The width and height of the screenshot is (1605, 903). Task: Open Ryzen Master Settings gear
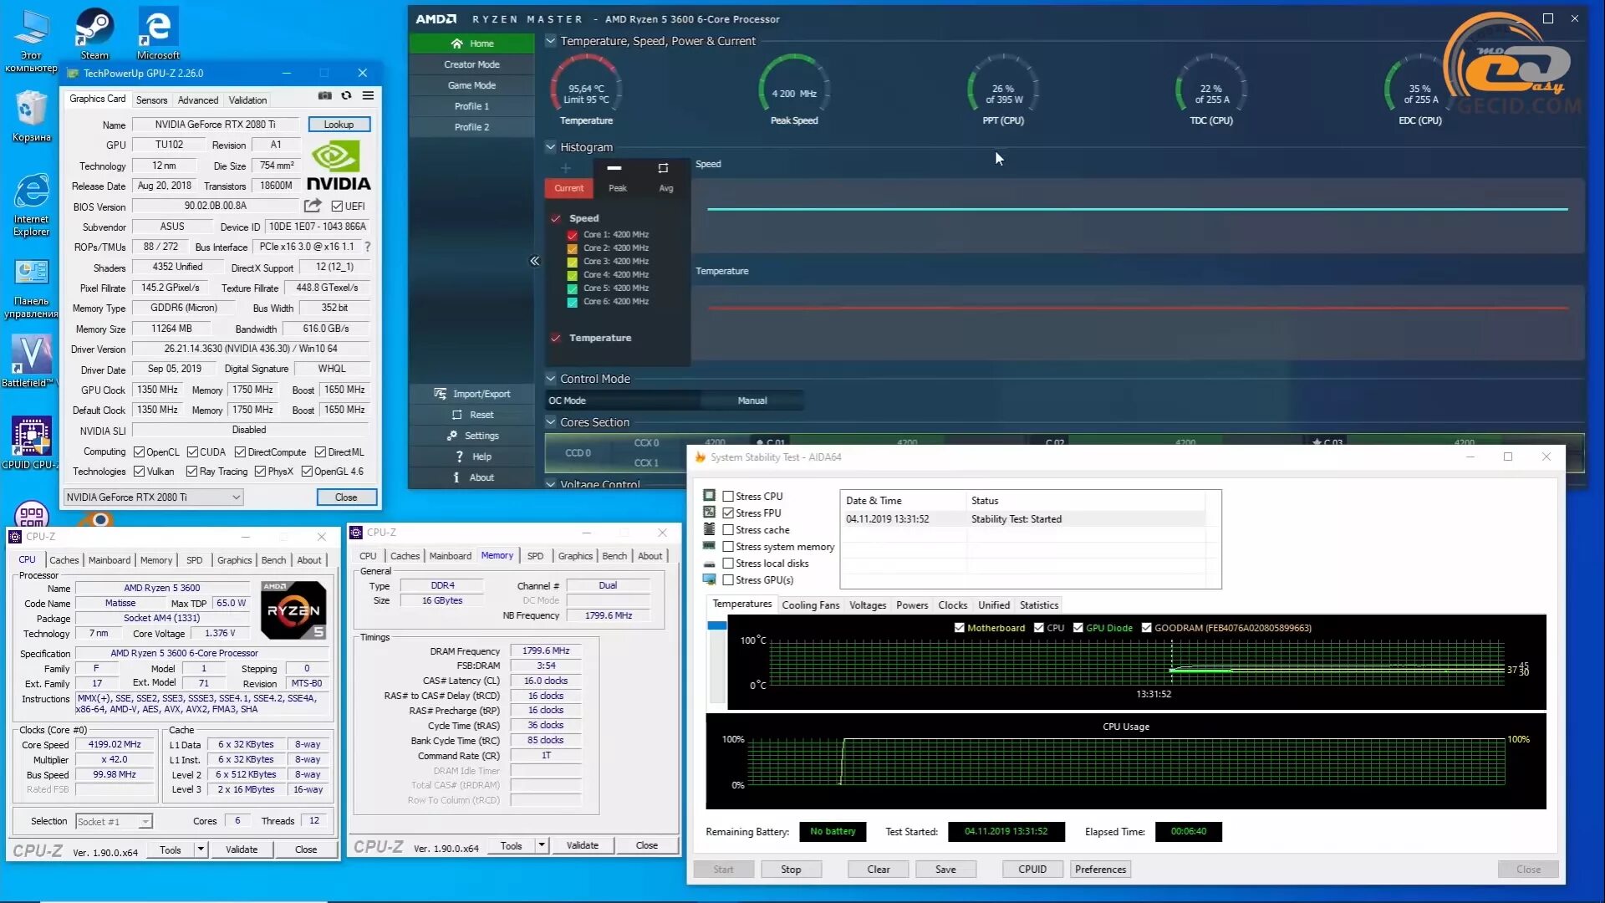click(x=452, y=436)
